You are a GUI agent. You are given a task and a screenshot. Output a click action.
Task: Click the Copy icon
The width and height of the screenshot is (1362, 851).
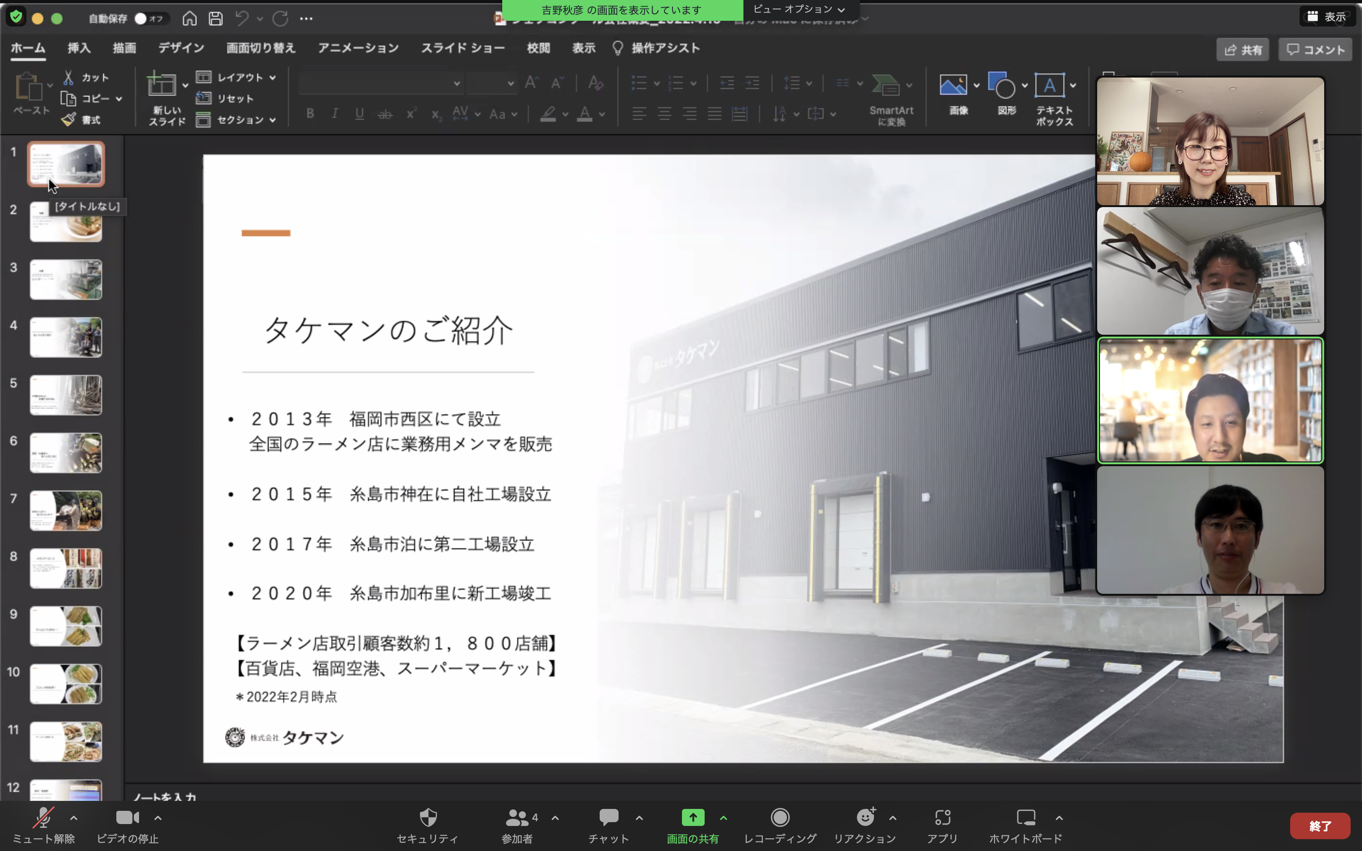pos(68,98)
